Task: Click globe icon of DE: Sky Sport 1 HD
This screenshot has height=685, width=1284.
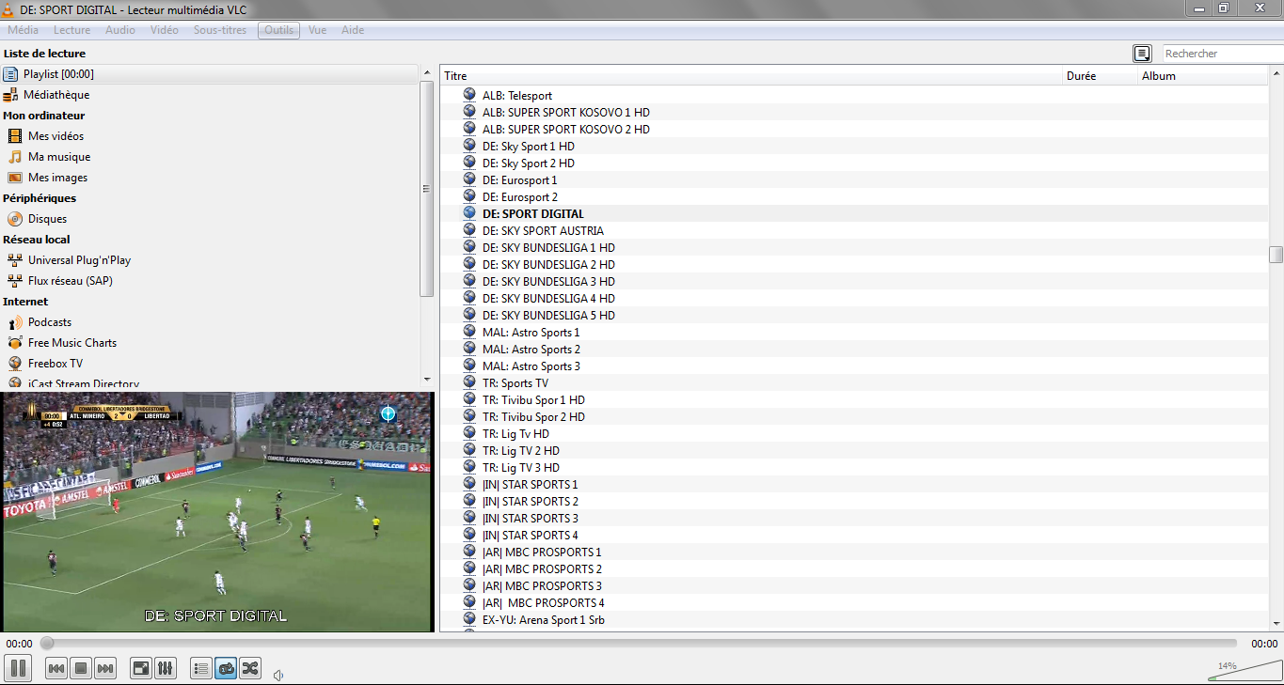Action: click(x=469, y=146)
